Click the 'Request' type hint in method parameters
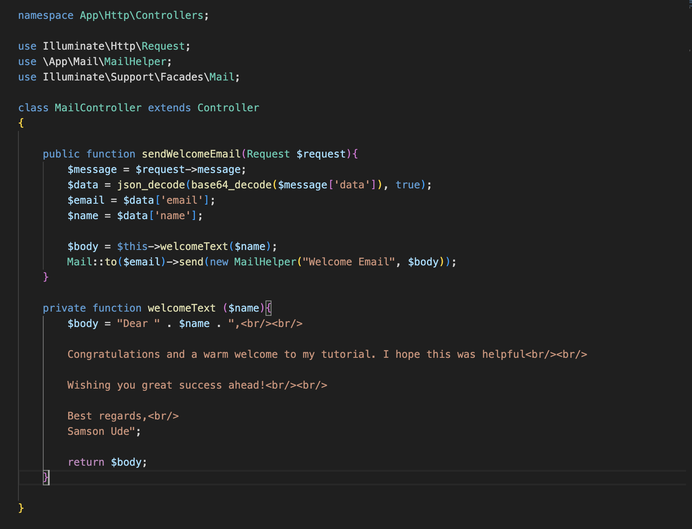This screenshot has width=692, height=529. [x=268, y=154]
